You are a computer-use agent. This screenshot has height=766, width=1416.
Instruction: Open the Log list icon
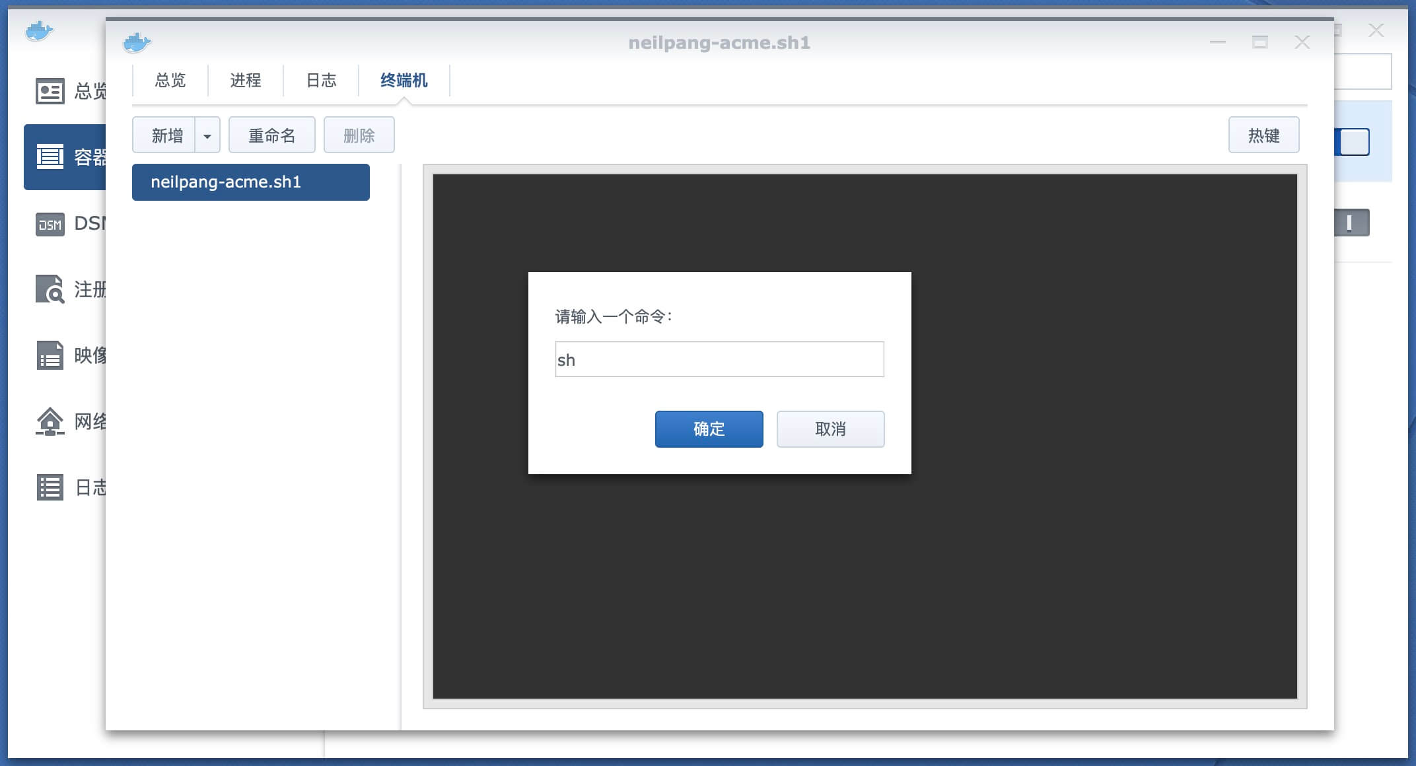50,487
